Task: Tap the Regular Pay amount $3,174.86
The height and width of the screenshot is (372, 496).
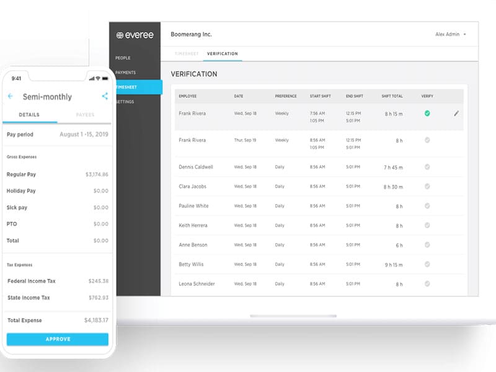Action: coord(97,174)
